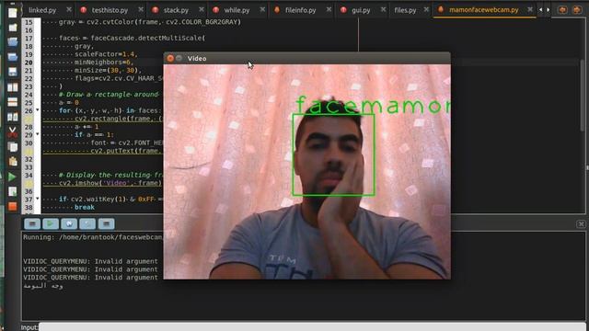Click the editor vertical scrollbar

click(x=583, y=95)
